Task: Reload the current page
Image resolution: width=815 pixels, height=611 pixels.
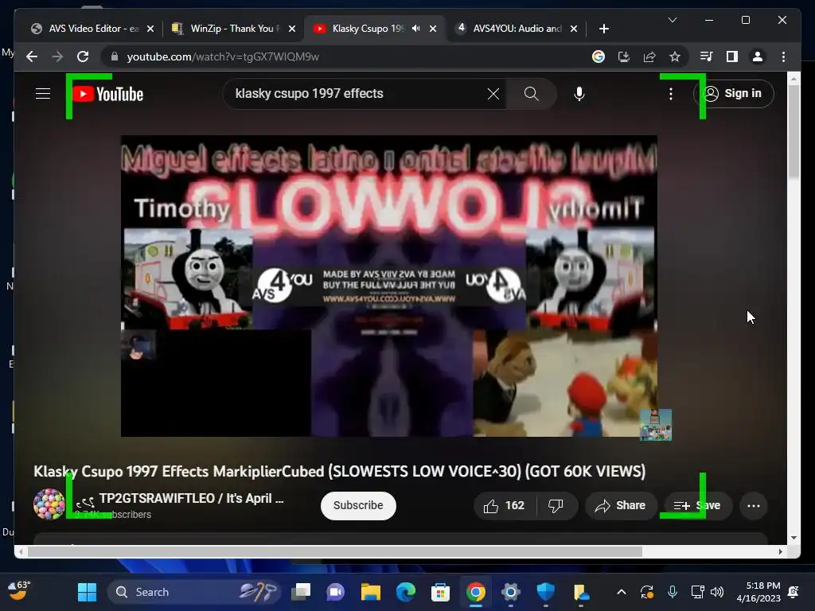Action: coord(83,56)
